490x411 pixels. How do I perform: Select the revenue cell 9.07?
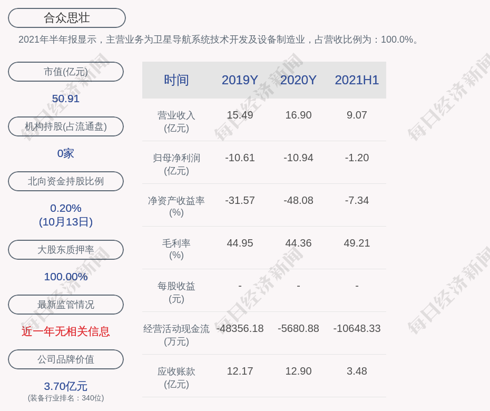click(357, 115)
